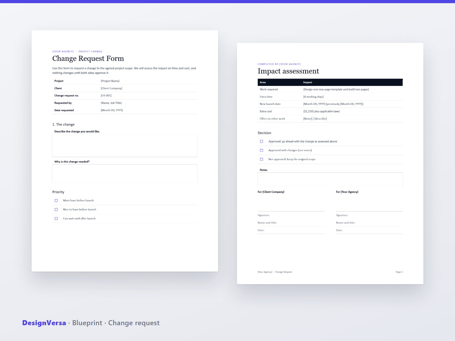
Task: Click the 'Extra time' row label
Action: click(x=266, y=97)
